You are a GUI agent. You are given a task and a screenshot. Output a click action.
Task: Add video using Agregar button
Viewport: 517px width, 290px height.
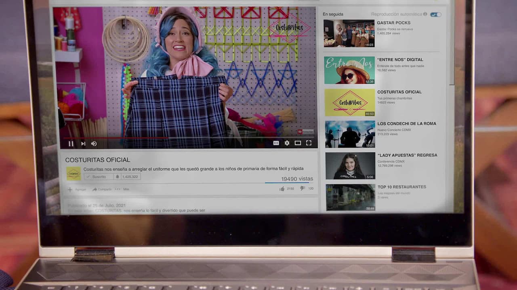[x=77, y=189]
